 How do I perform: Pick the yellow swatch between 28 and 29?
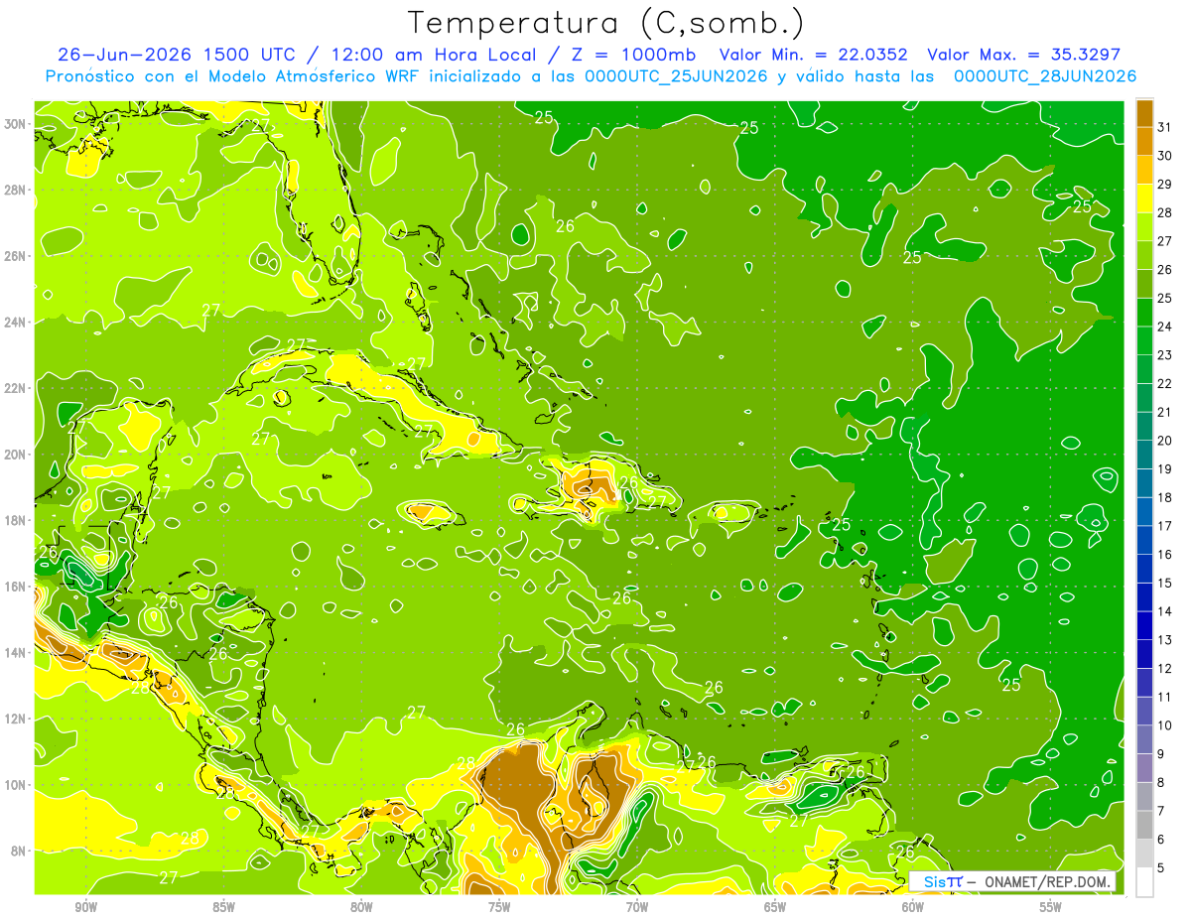pos(1144,198)
